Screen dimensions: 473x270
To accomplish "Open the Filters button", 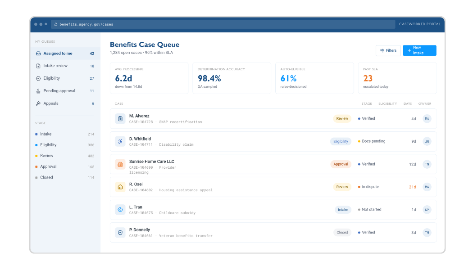I will (388, 50).
